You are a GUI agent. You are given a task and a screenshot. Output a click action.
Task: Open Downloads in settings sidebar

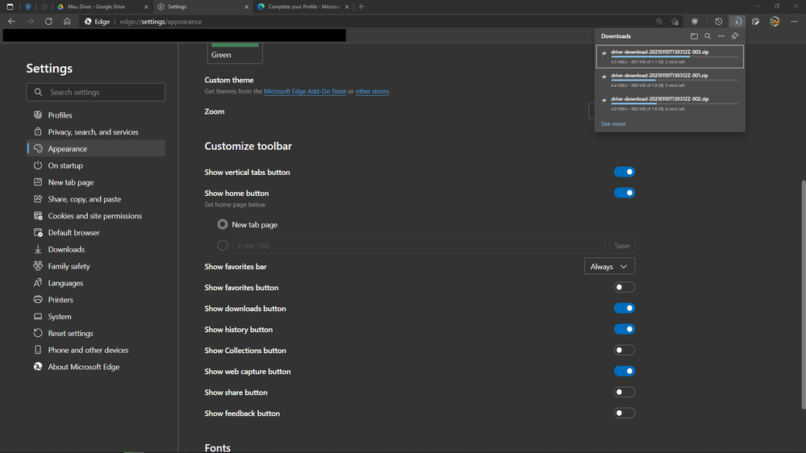pyautogui.click(x=66, y=249)
